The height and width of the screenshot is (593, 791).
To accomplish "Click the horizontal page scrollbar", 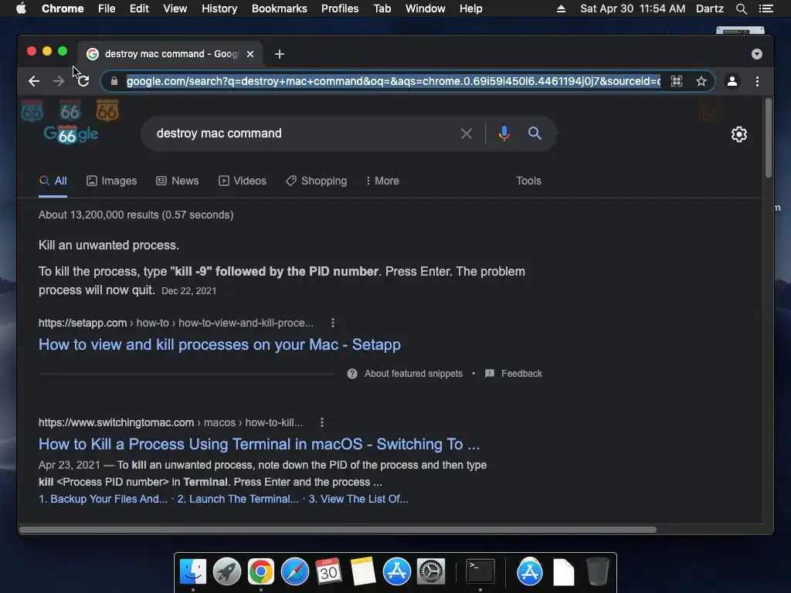I will pos(338,530).
